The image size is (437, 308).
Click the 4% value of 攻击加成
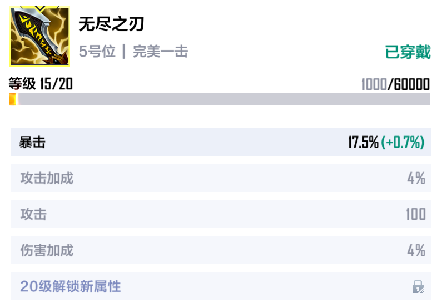pos(416,178)
